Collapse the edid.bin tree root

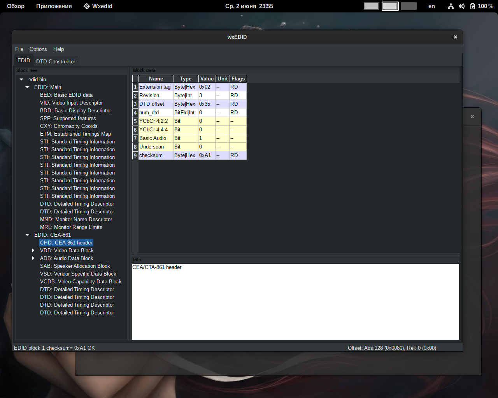click(21, 79)
